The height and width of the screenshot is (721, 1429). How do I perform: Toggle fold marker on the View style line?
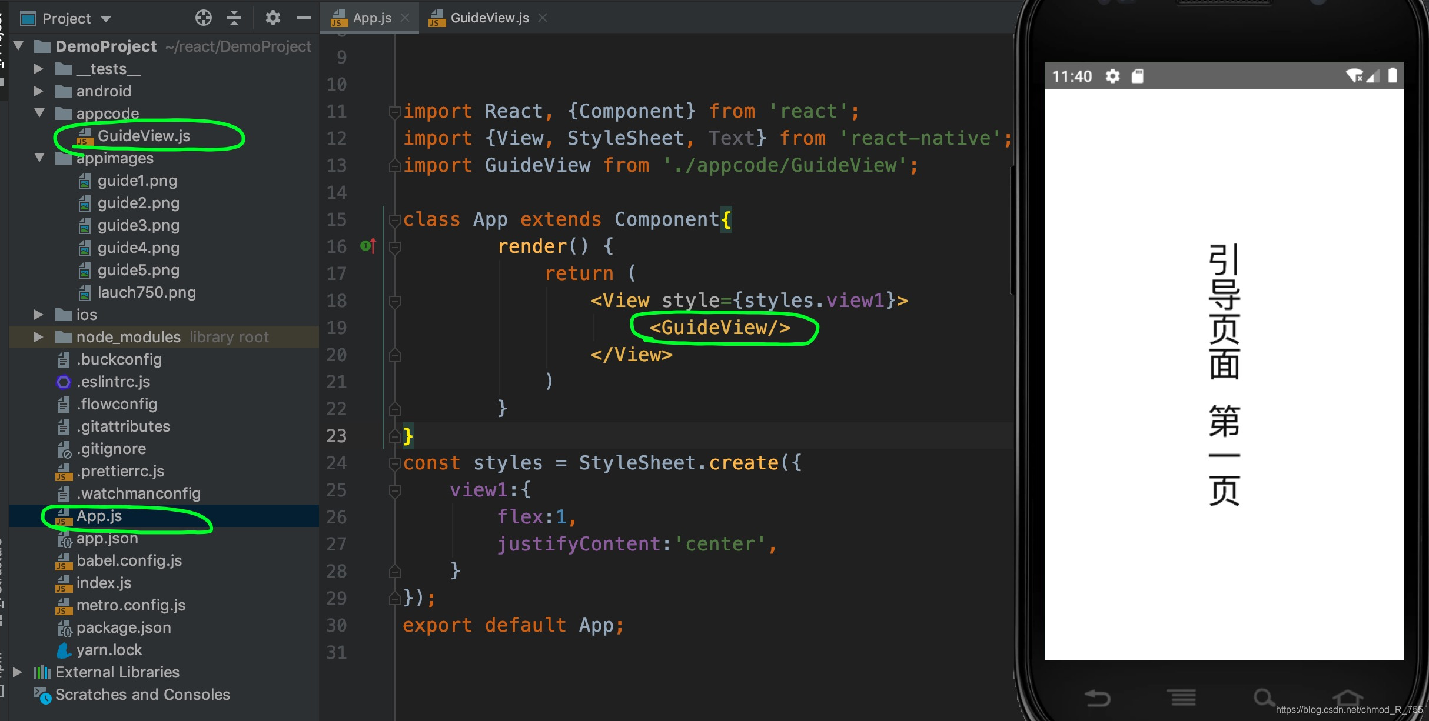click(395, 301)
